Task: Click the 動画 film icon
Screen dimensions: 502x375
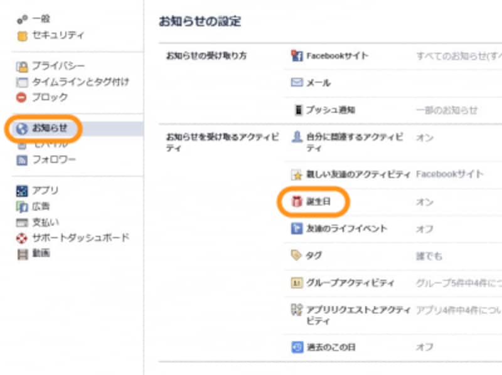Action: [x=22, y=253]
